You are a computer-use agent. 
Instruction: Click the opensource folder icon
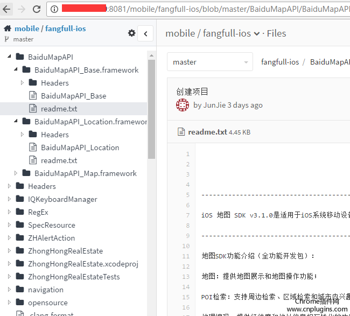pyautogui.click(x=20, y=303)
